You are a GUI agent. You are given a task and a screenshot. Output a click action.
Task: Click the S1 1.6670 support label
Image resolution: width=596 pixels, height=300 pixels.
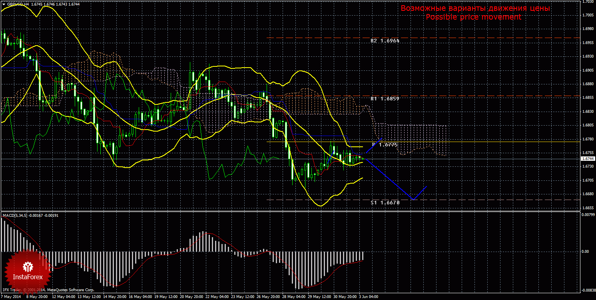click(x=385, y=203)
